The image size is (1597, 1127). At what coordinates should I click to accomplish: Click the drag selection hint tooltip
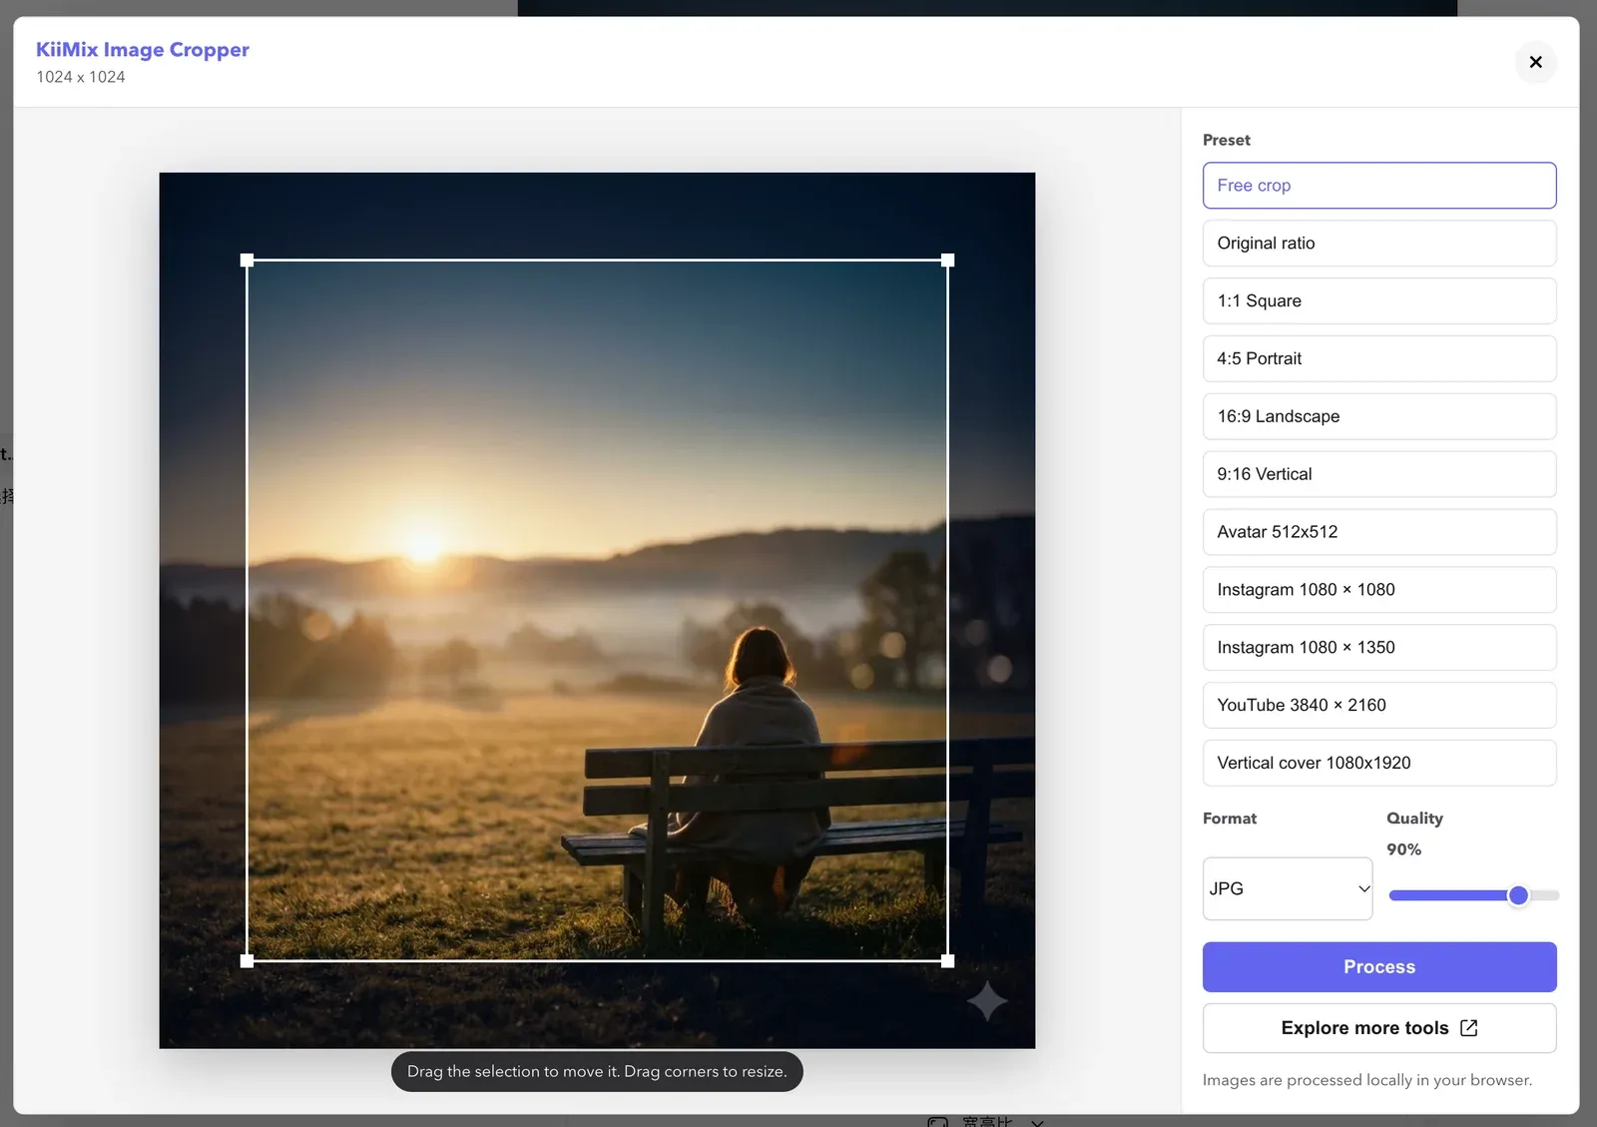pos(597,1071)
